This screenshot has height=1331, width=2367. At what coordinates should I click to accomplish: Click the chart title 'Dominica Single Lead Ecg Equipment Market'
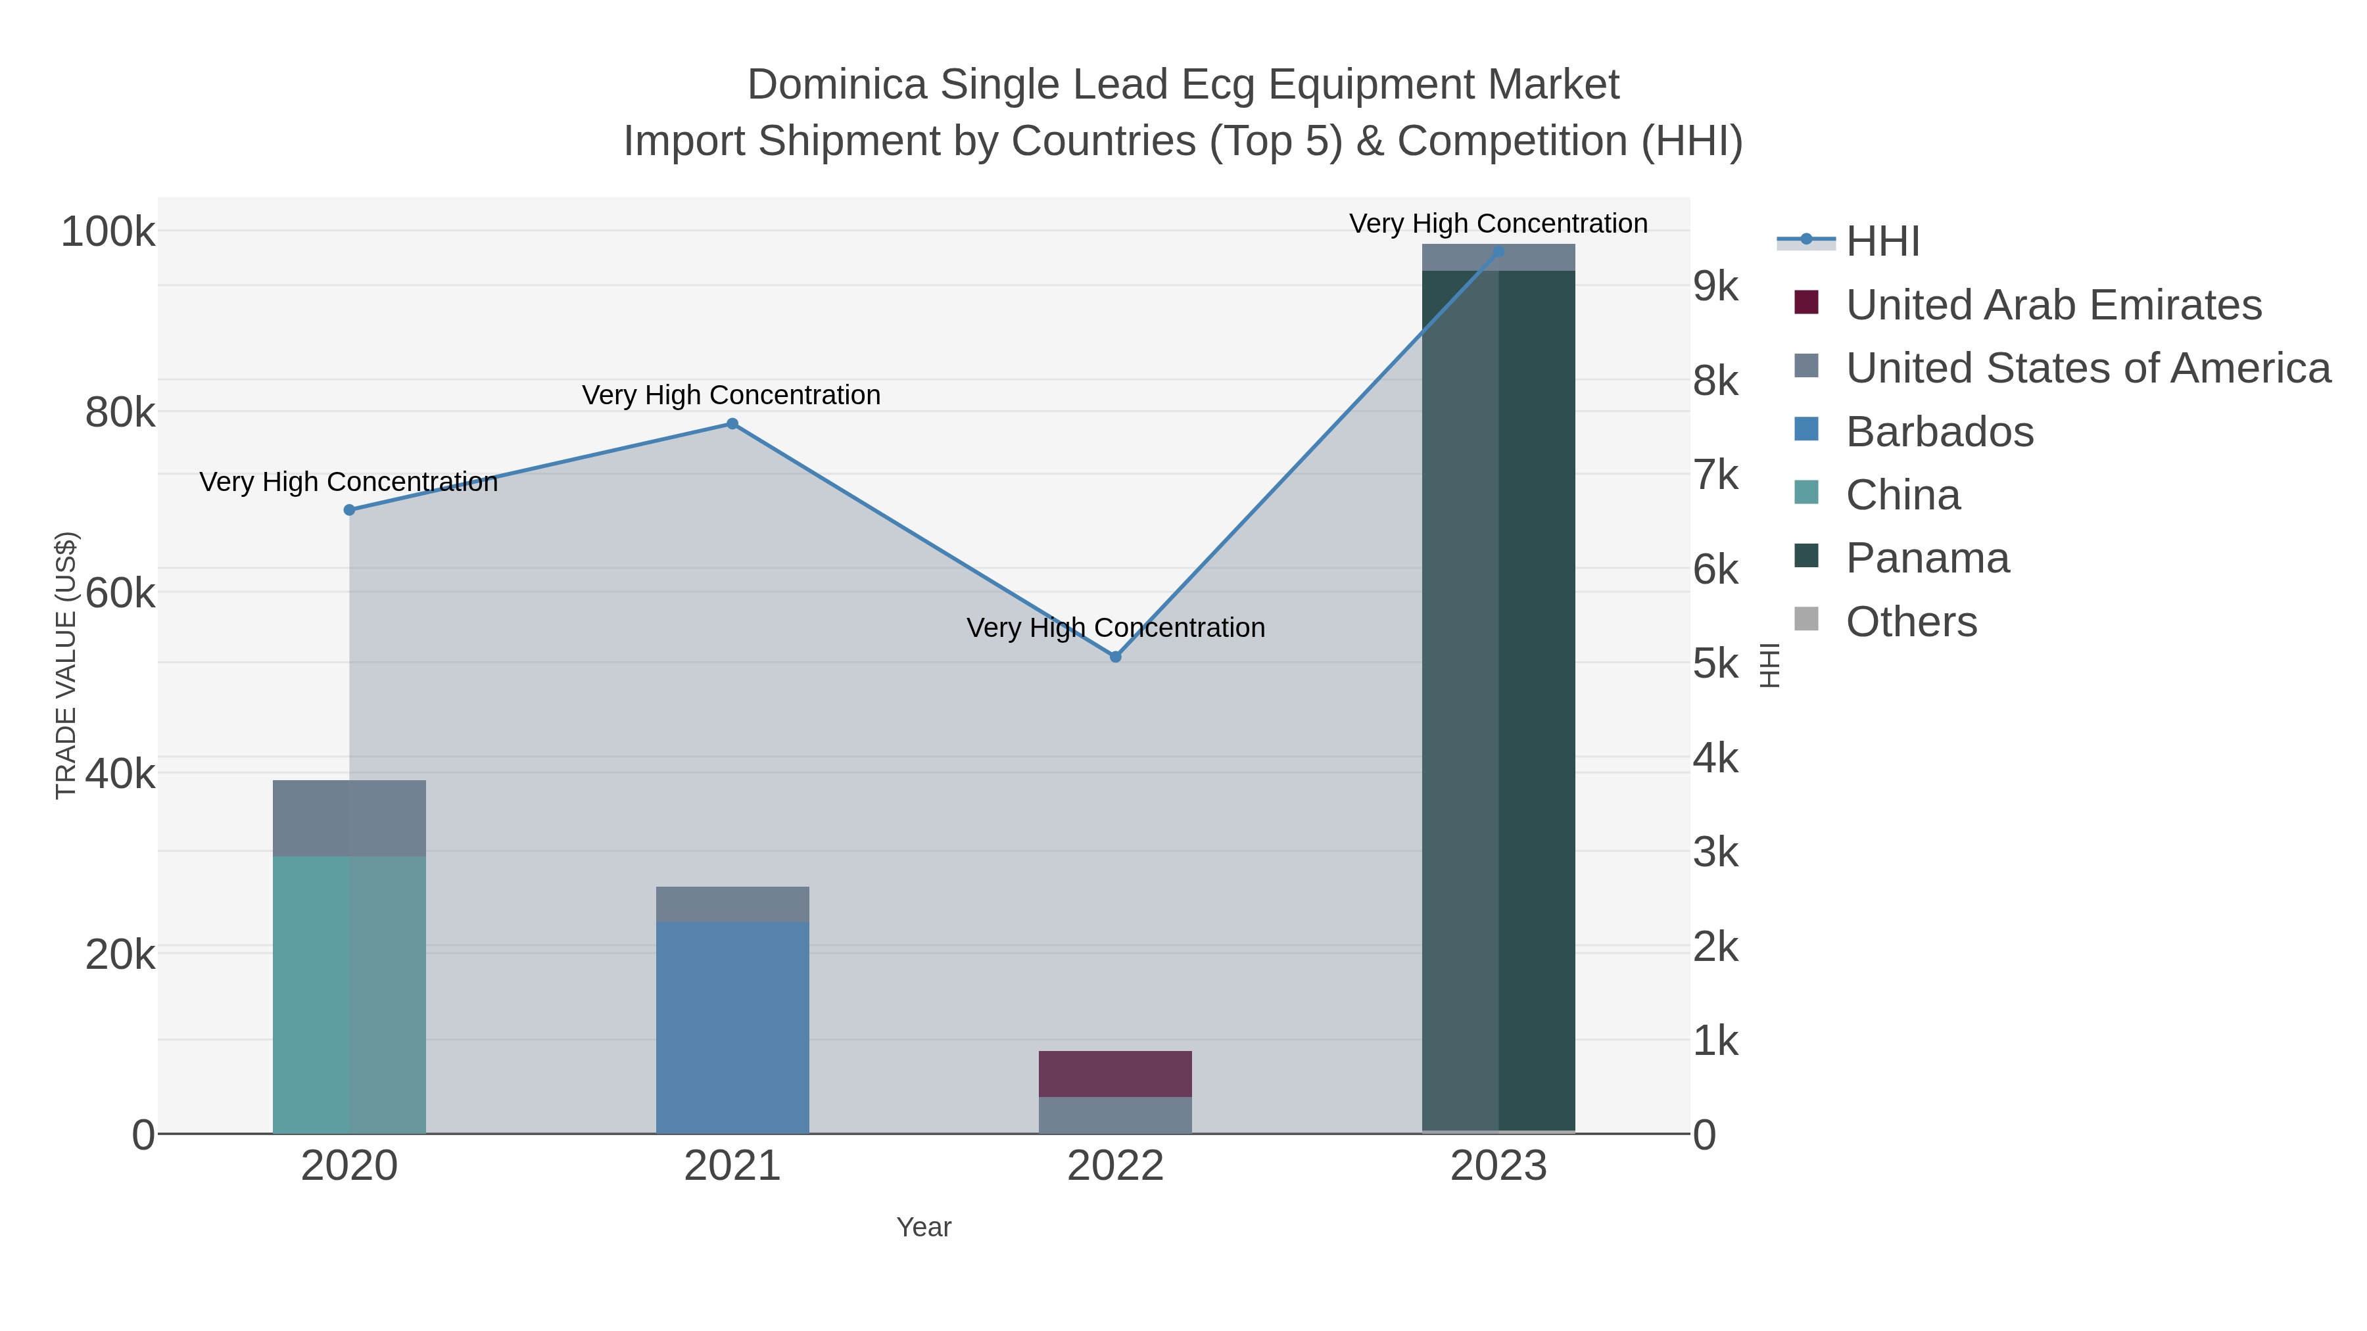coord(1183,85)
